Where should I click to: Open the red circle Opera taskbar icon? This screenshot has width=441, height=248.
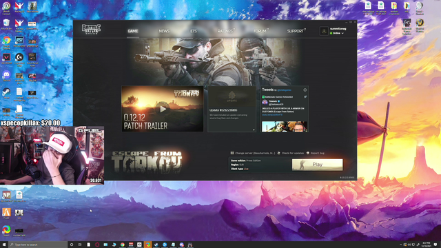[97, 245]
